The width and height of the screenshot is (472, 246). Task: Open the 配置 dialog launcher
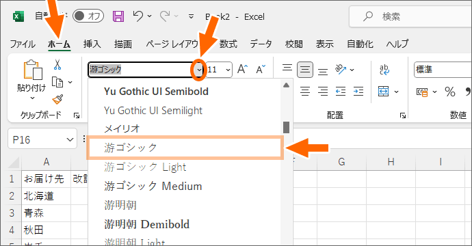click(x=403, y=115)
